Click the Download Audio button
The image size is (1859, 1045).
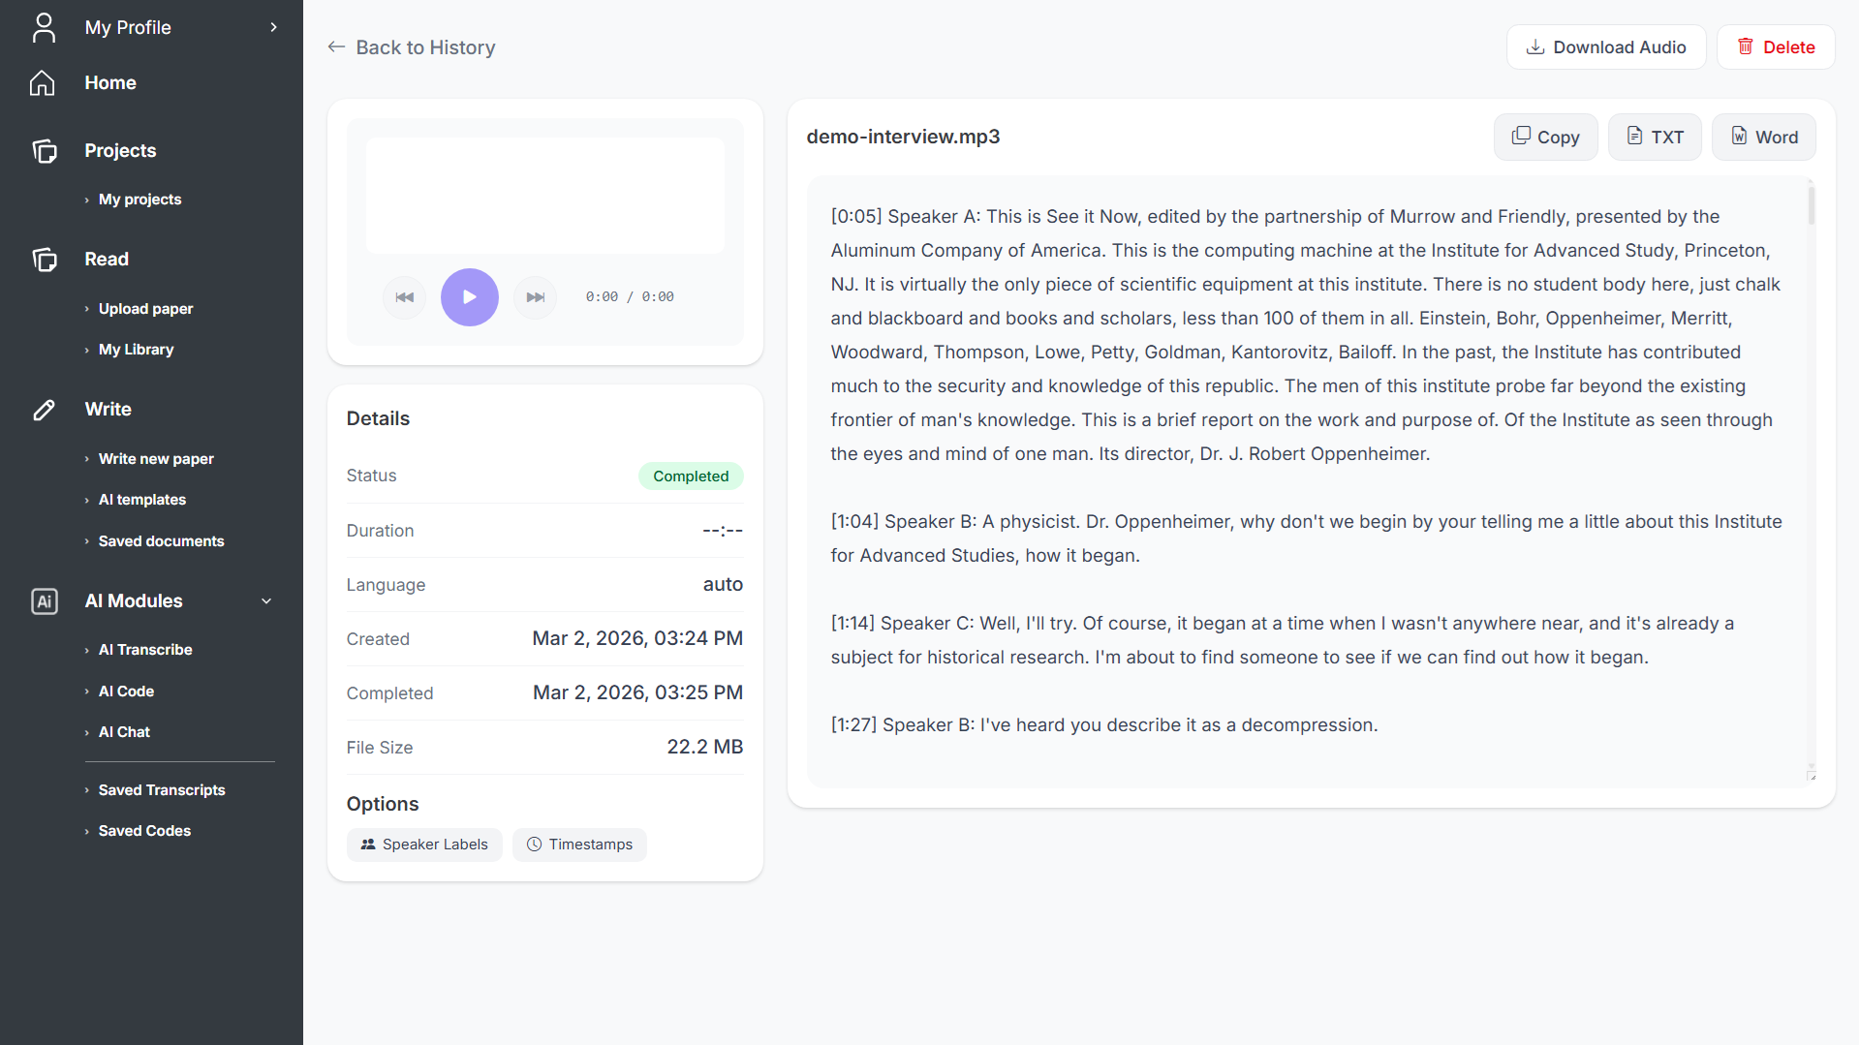pyautogui.click(x=1606, y=47)
